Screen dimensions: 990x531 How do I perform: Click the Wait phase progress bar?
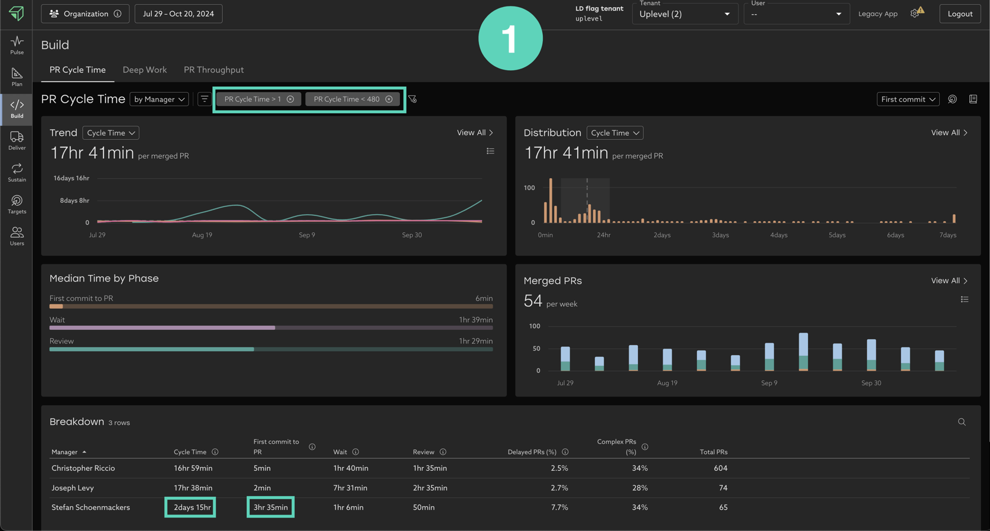click(x=271, y=327)
